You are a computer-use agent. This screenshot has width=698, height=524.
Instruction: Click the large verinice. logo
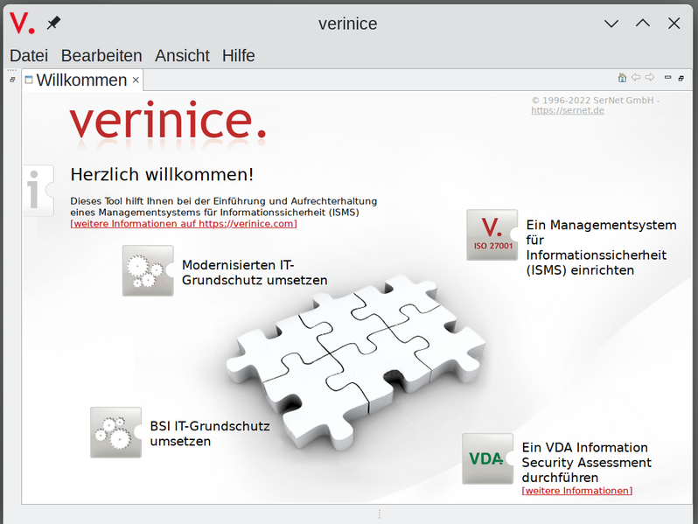pyautogui.click(x=168, y=121)
